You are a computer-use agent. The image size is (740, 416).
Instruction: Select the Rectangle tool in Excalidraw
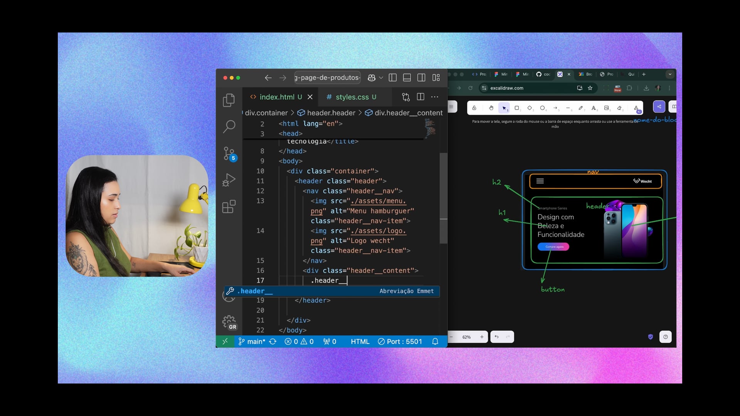(x=517, y=108)
